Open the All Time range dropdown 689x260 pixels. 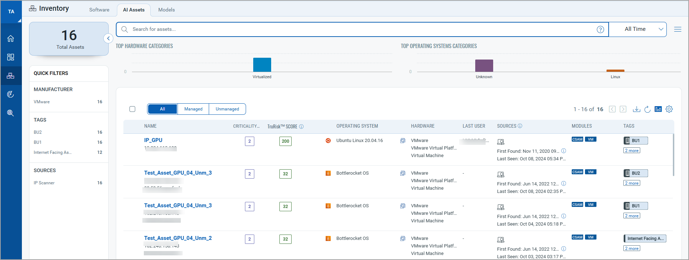(x=637, y=29)
